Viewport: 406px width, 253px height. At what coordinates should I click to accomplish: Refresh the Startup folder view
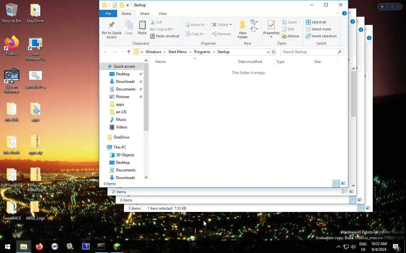[274, 52]
